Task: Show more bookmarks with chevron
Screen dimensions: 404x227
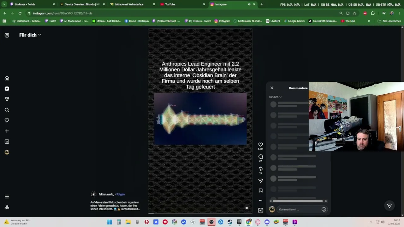Action: 369,21
